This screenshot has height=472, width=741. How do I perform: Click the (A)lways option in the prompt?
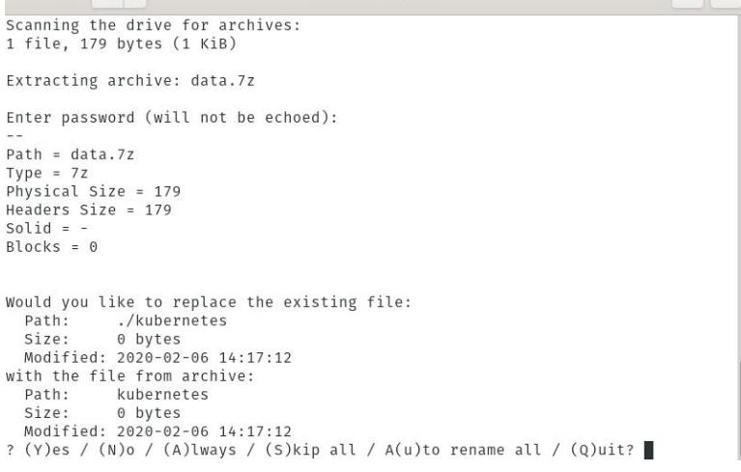pos(199,450)
